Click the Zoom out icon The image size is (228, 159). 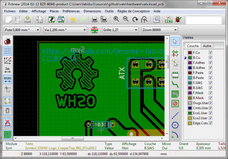point(126,19)
